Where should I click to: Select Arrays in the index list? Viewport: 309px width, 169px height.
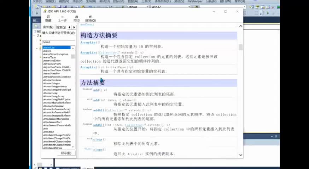tap(47, 51)
